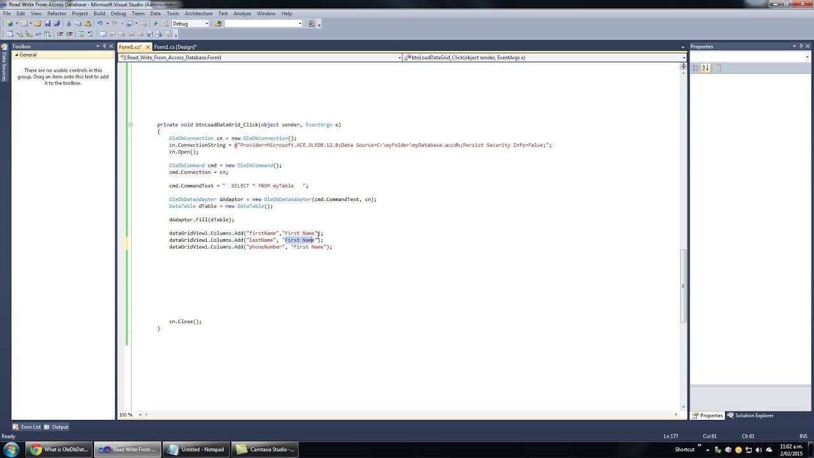Click the Navigate Forward toolbar icon
This screenshot has height=458, width=814.
click(144, 24)
